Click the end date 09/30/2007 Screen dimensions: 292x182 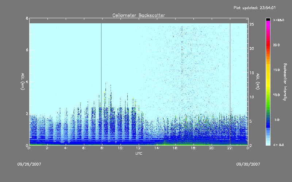248,164
